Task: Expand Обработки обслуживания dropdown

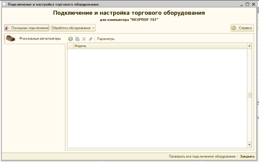Action: (x=73, y=28)
